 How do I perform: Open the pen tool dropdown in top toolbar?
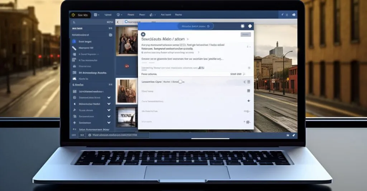(x=153, y=15)
